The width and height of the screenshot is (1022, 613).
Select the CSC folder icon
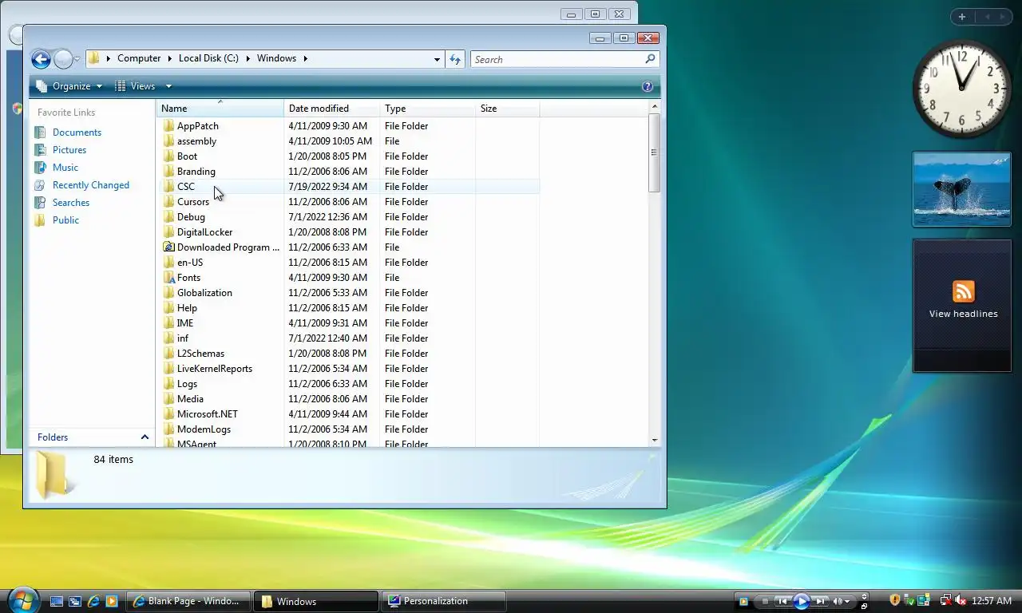pos(168,187)
